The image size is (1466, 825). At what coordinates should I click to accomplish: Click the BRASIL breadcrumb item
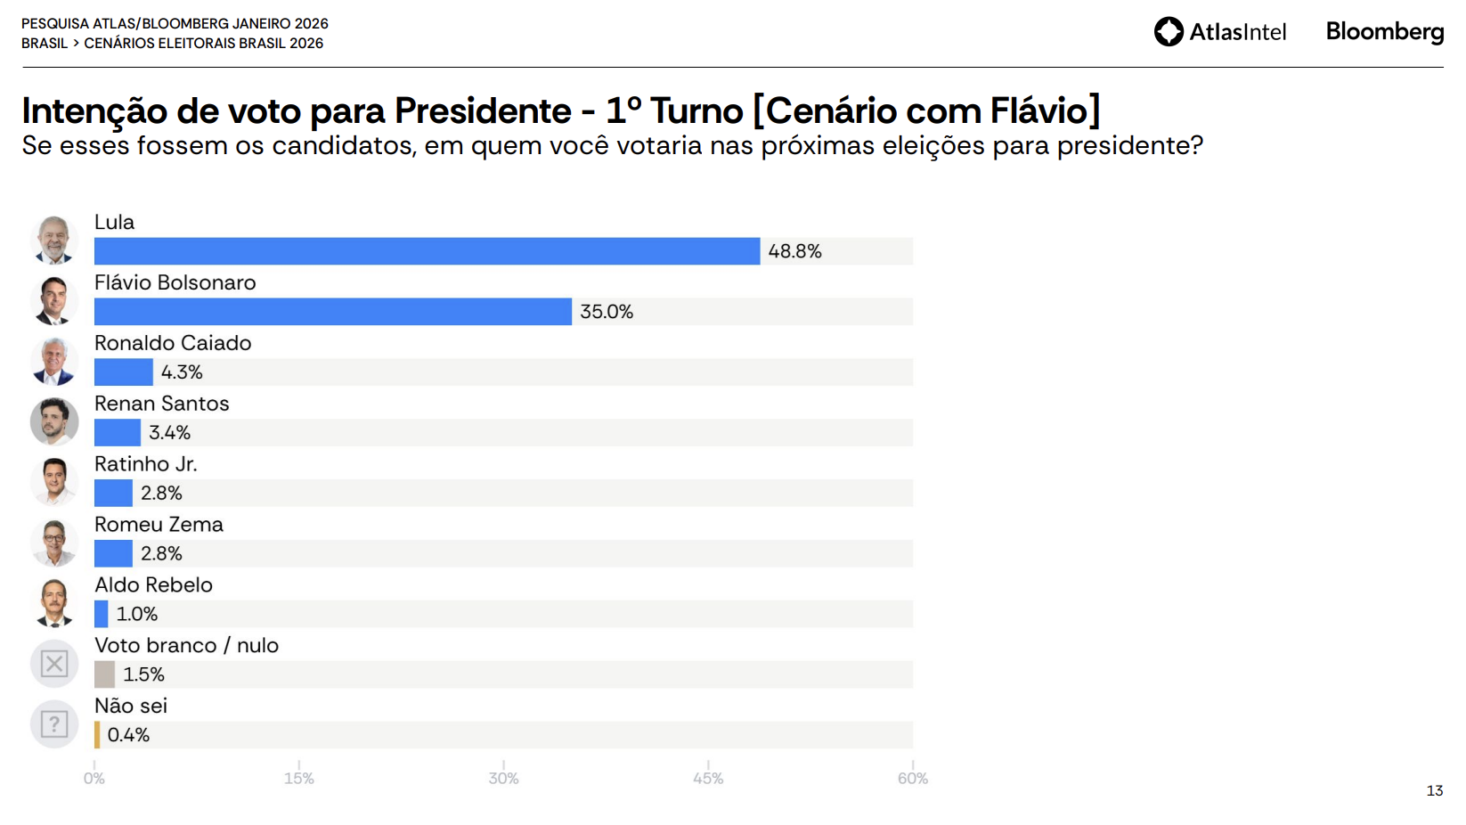45,44
